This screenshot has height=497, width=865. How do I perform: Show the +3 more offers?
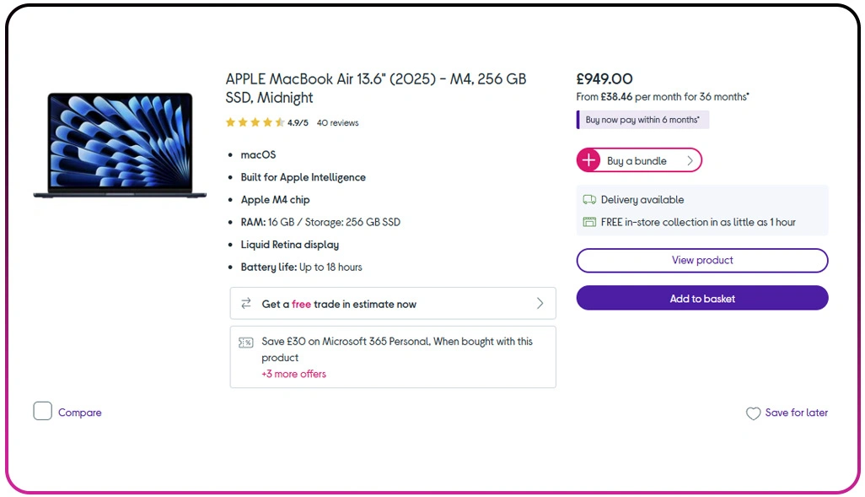[x=293, y=374]
